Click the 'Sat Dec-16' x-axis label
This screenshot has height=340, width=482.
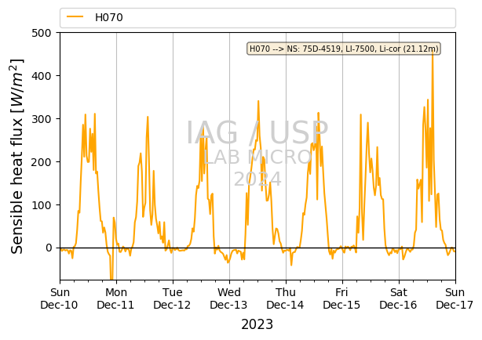398,298
